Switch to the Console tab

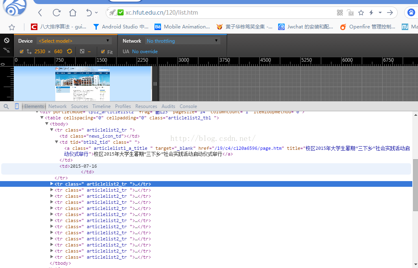pyautogui.click(x=188, y=106)
